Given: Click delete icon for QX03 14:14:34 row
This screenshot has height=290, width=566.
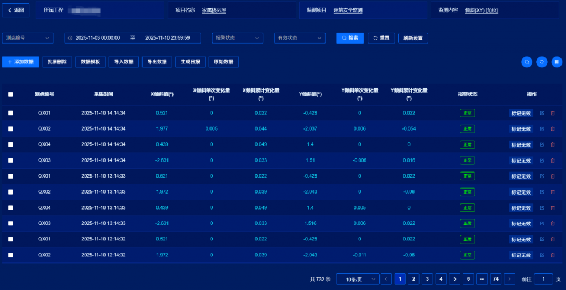Looking at the screenshot, I should point(552,160).
